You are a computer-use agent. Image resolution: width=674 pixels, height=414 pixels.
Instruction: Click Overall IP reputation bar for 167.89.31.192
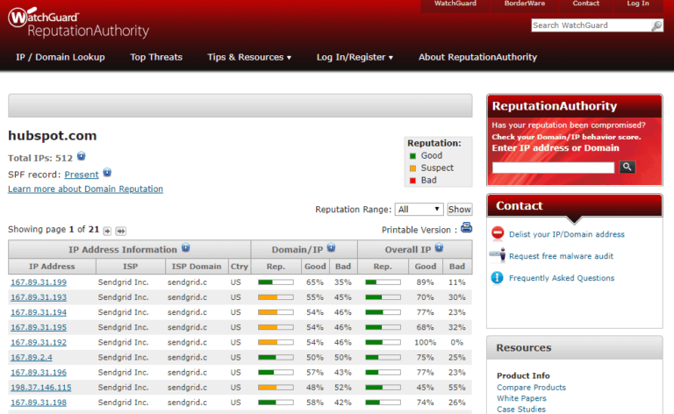tap(383, 342)
